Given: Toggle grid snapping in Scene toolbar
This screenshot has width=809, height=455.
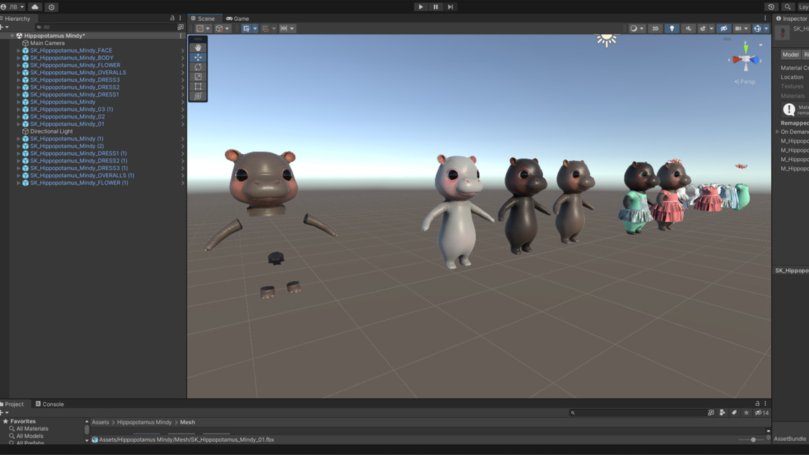Looking at the screenshot, I should click(265, 28).
